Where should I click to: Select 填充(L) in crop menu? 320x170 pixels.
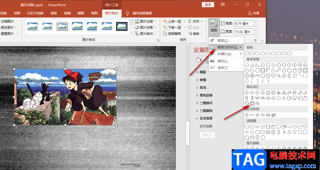(x=226, y=61)
